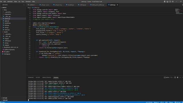Open the terminal launch profile dropdown
Viewport: 183px width, 103px height.
(173, 78)
